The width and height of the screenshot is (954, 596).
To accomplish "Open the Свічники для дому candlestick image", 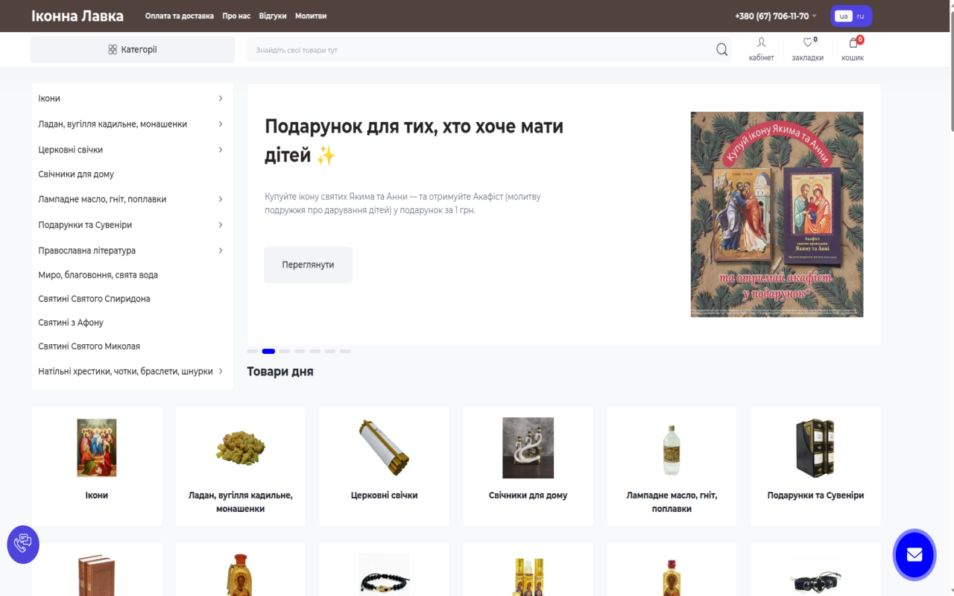I will (x=528, y=448).
